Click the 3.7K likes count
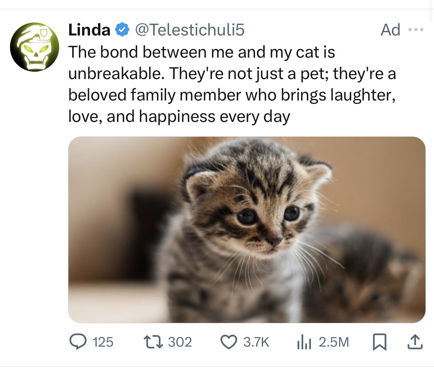The height and width of the screenshot is (378, 434). coord(256,342)
